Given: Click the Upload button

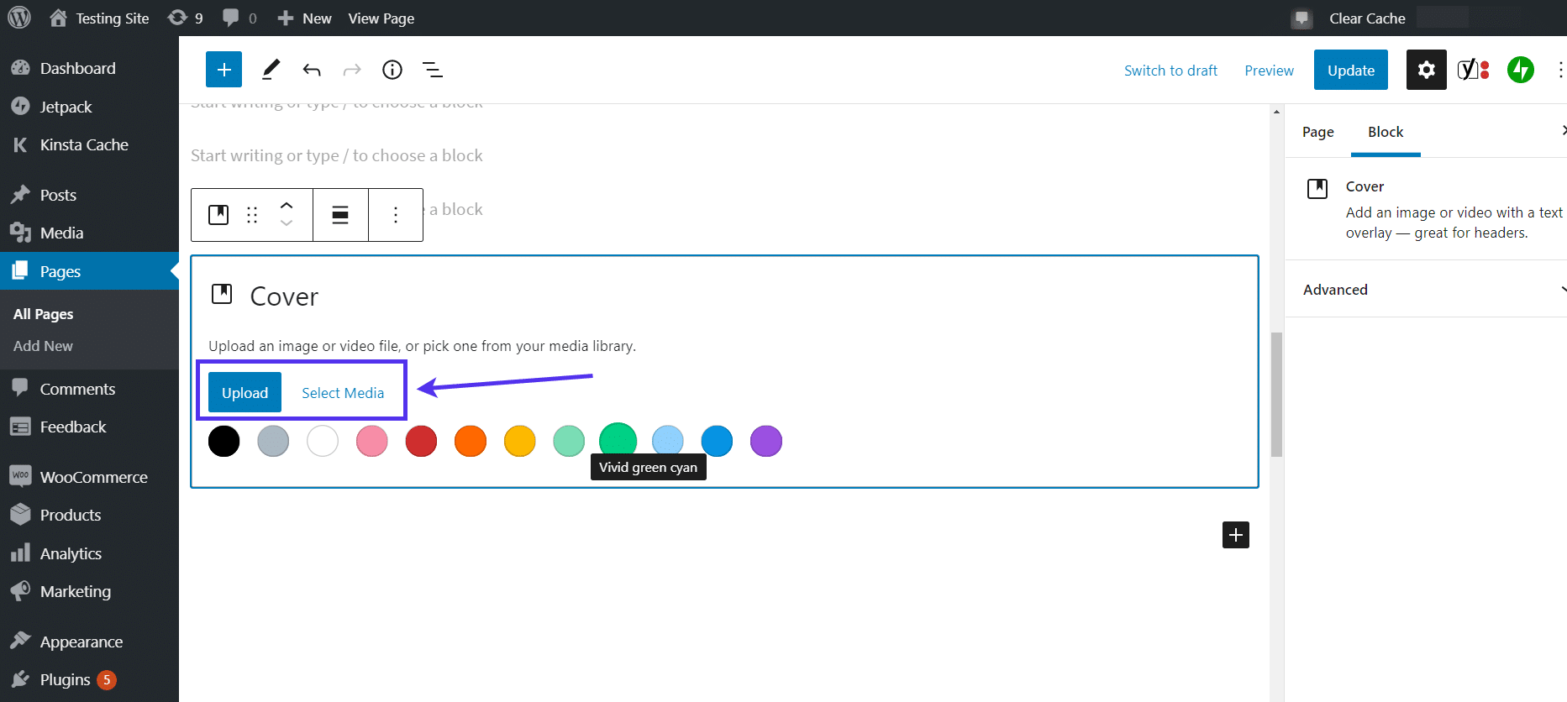Looking at the screenshot, I should pos(245,393).
